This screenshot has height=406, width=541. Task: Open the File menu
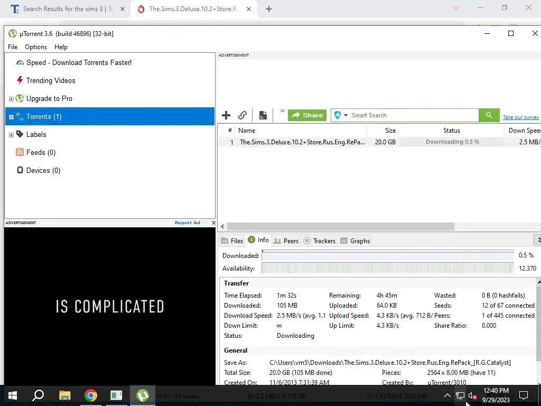13,47
